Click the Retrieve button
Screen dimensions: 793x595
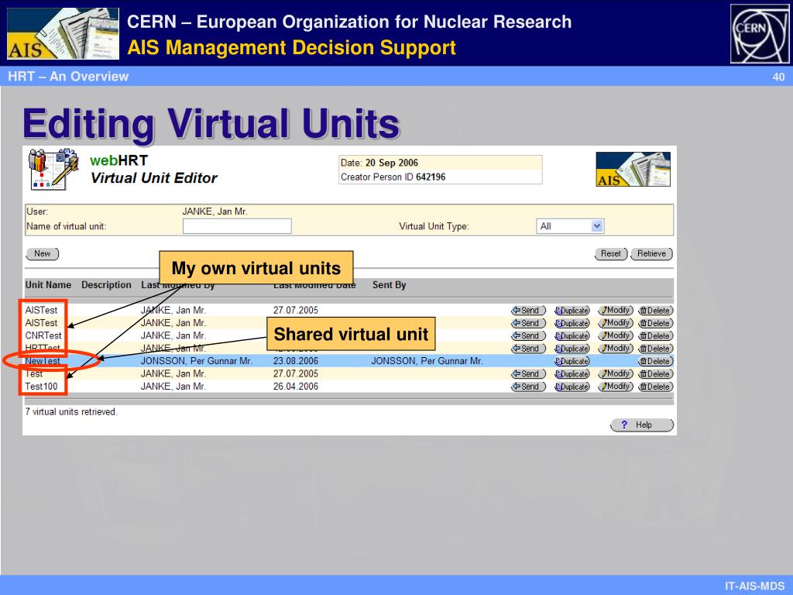click(652, 253)
